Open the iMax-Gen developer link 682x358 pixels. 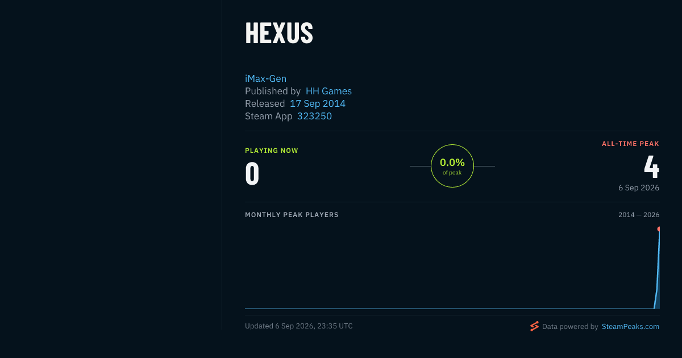pyautogui.click(x=265, y=78)
